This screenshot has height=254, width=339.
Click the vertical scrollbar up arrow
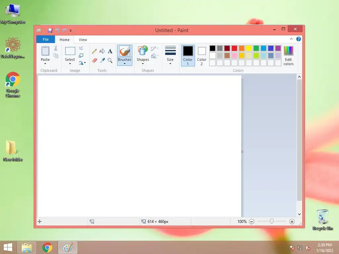(299, 77)
